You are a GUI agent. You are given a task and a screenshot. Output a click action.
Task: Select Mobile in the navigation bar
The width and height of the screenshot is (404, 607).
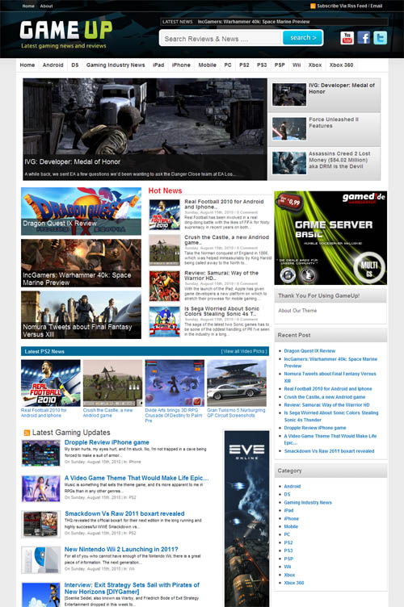point(207,65)
